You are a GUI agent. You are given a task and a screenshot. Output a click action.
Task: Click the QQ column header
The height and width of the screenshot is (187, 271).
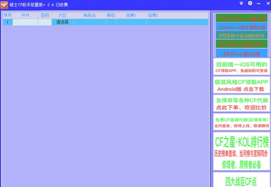[26, 15]
